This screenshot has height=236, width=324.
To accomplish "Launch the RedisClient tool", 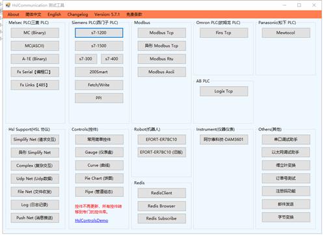I will coord(161,193).
